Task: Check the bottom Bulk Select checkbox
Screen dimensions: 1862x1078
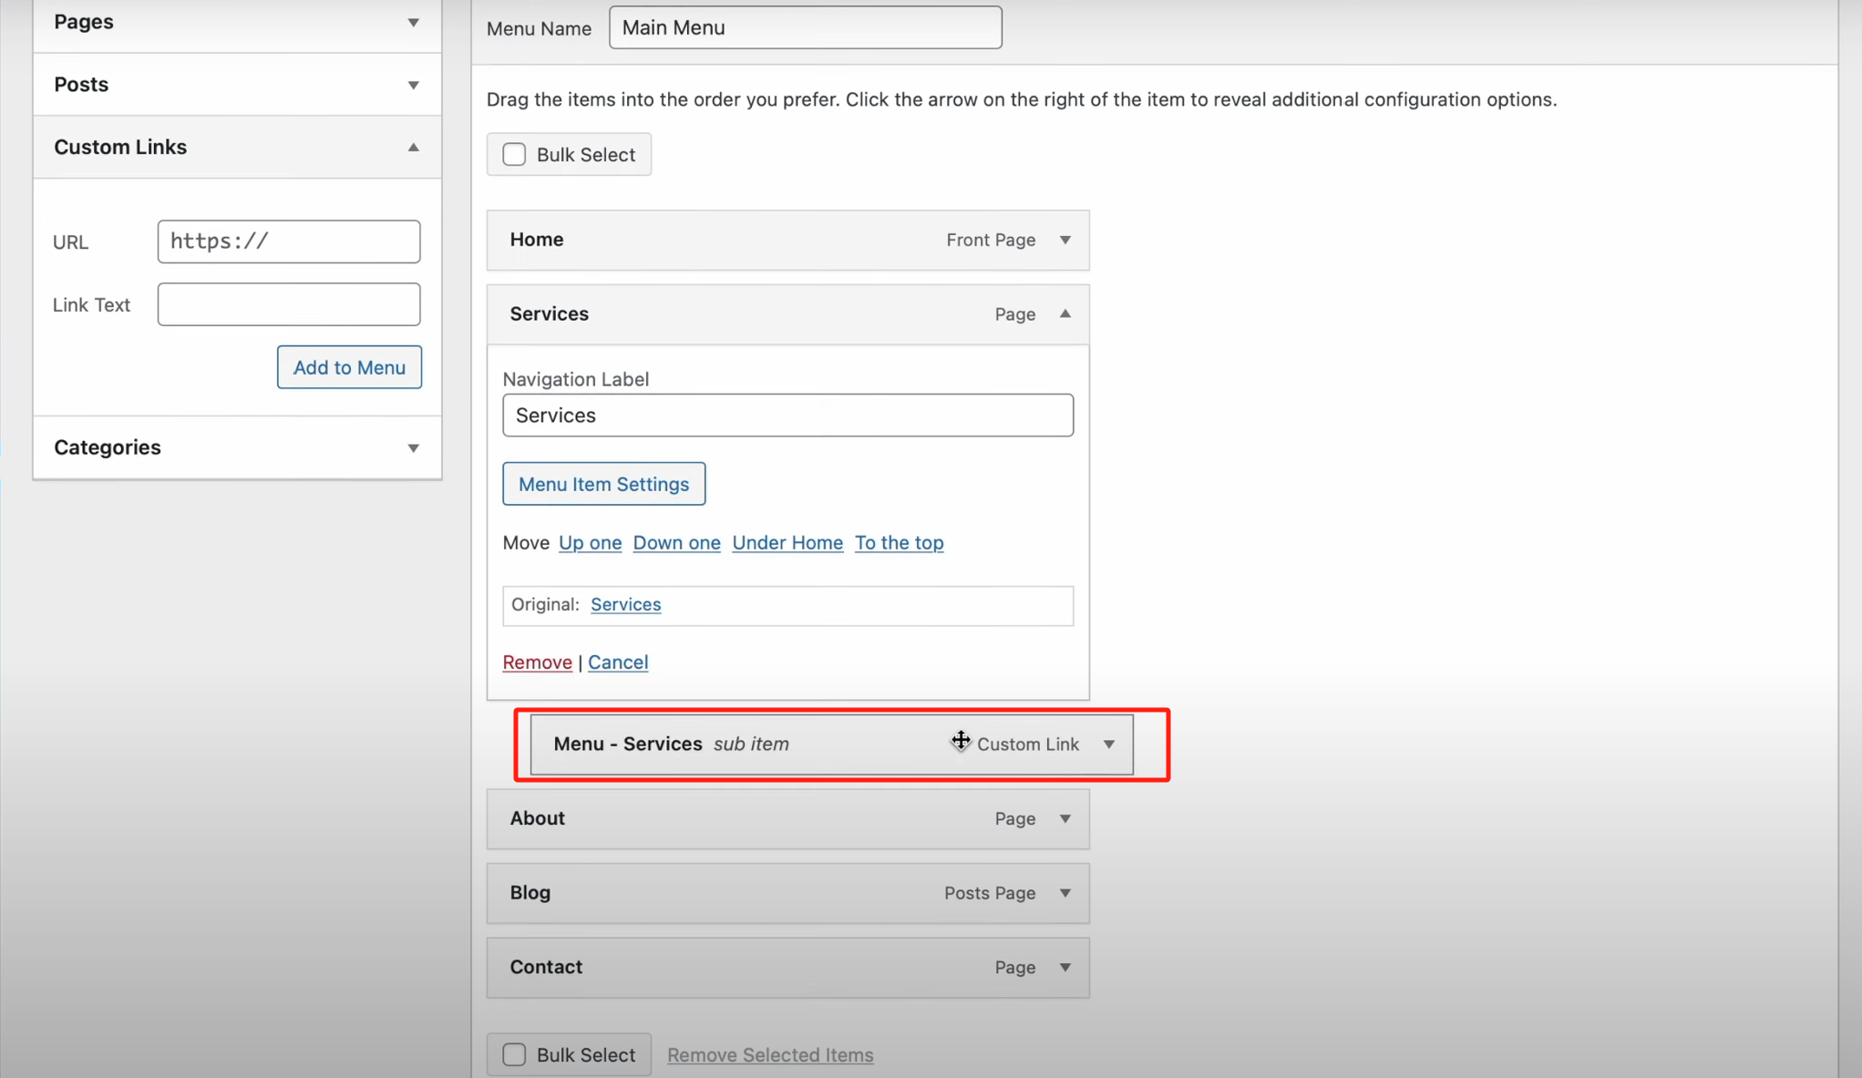Action: 515,1054
